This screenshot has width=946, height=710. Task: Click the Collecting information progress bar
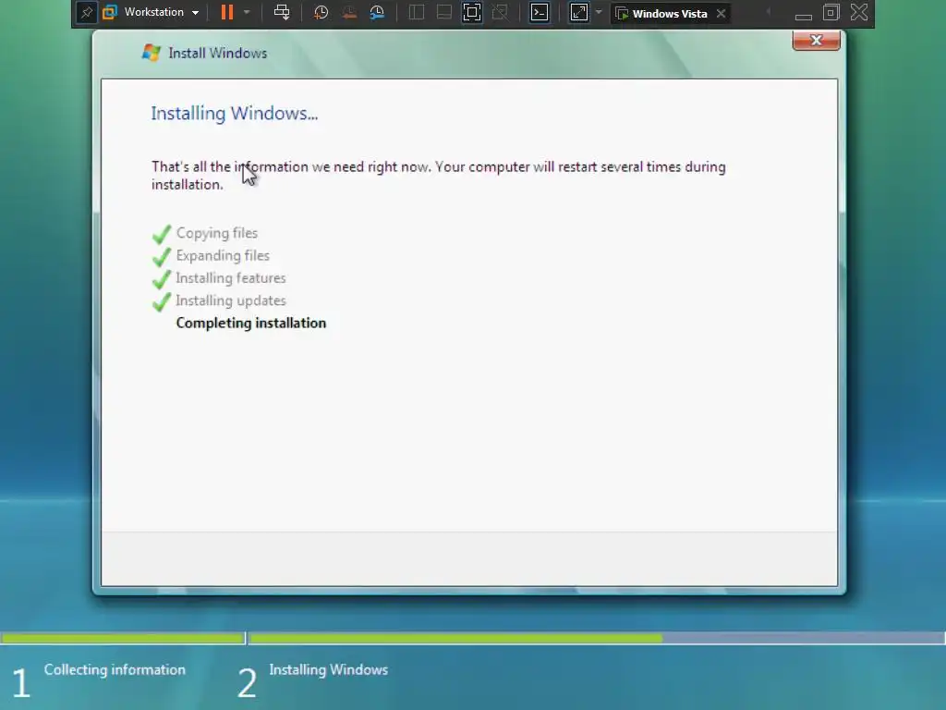123,638
